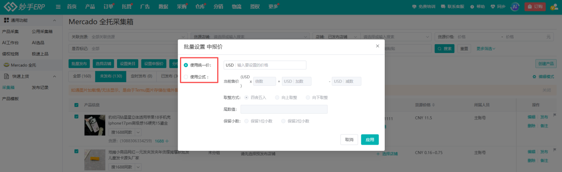
Task: Click the Mercado 全托 sidebar icon
Action: (x=7, y=65)
